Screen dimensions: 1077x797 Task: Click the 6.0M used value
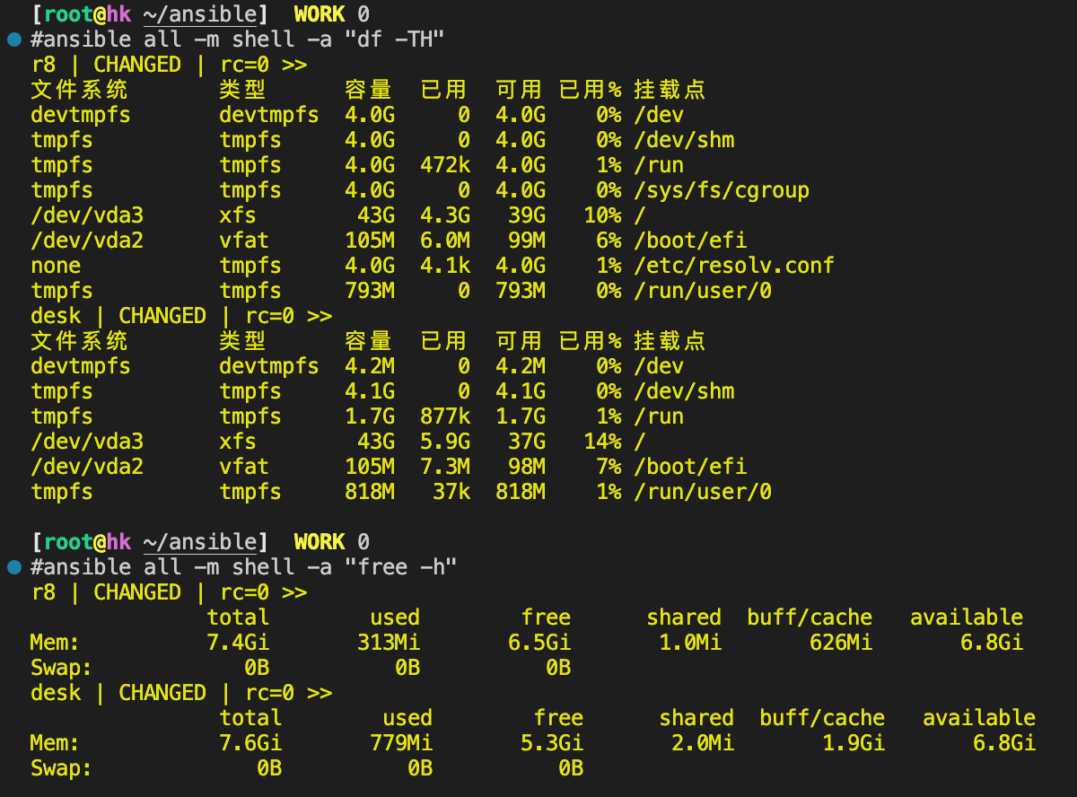[x=445, y=241]
